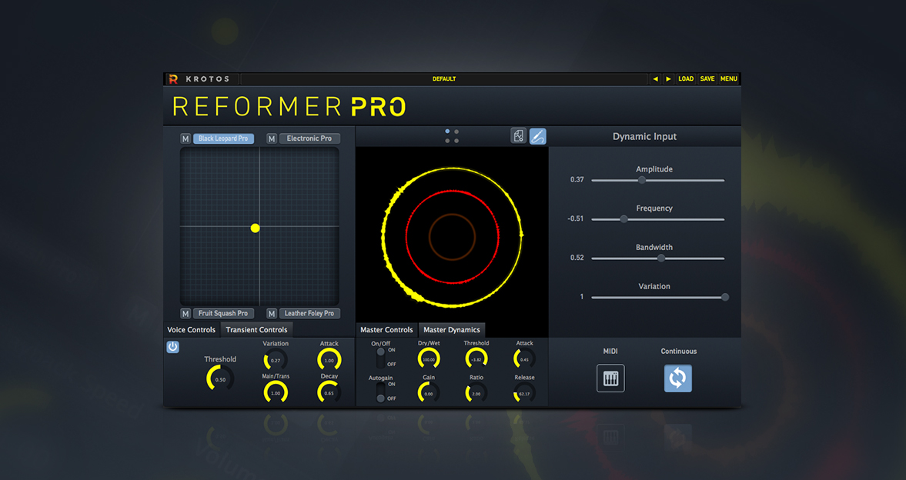
Task: Enable MIDI trigger mode keyboard icon
Action: pyautogui.click(x=610, y=378)
